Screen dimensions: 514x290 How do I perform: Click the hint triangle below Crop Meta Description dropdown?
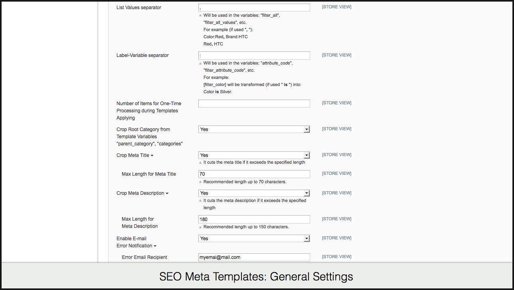(x=200, y=201)
